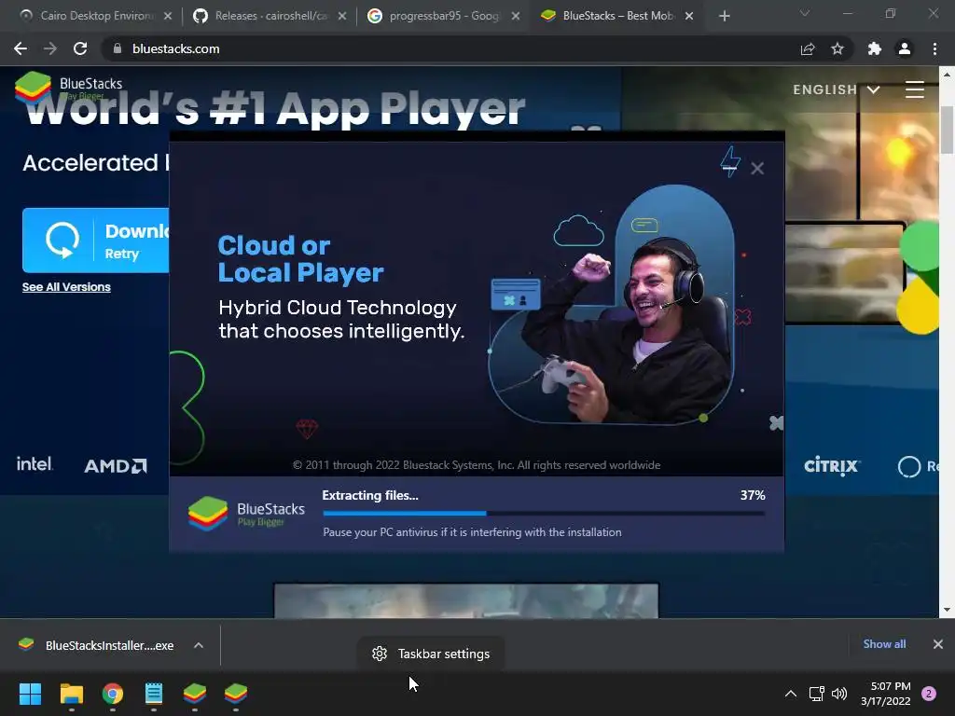Open the Chrome extensions puzzle icon
Image resolution: width=955 pixels, height=716 pixels.
point(875,48)
